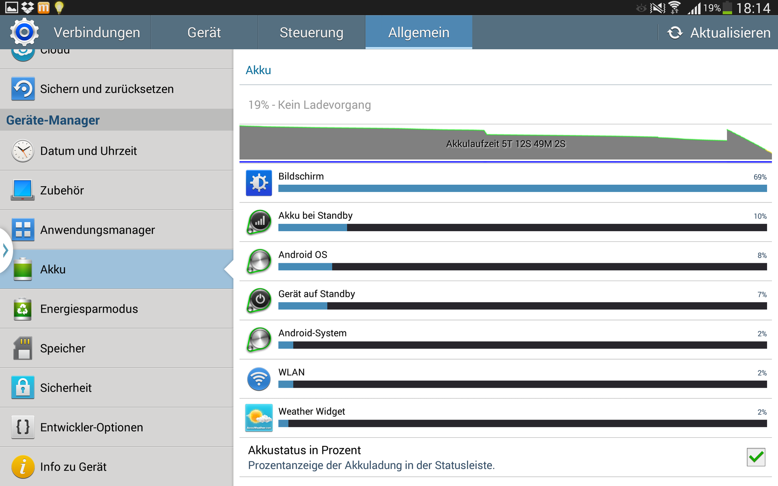Screen dimensions: 778x486
Task: Switch to the Steuerung tab
Action: coord(311,32)
